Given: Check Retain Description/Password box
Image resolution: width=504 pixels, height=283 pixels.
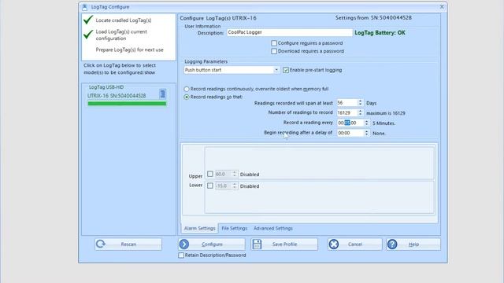Looking at the screenshot, I should [181, 255].
